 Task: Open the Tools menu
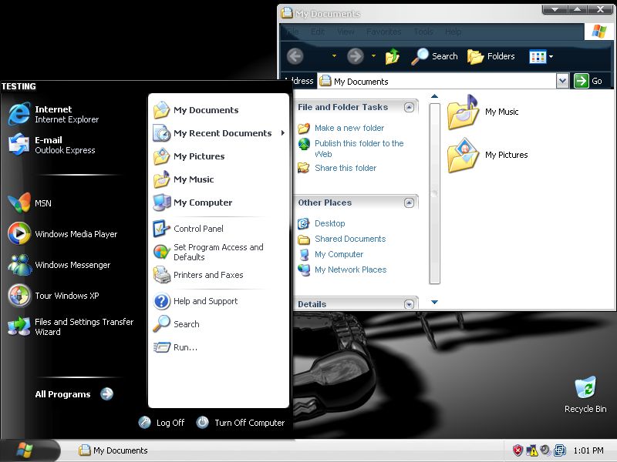(x=423, y=32)
